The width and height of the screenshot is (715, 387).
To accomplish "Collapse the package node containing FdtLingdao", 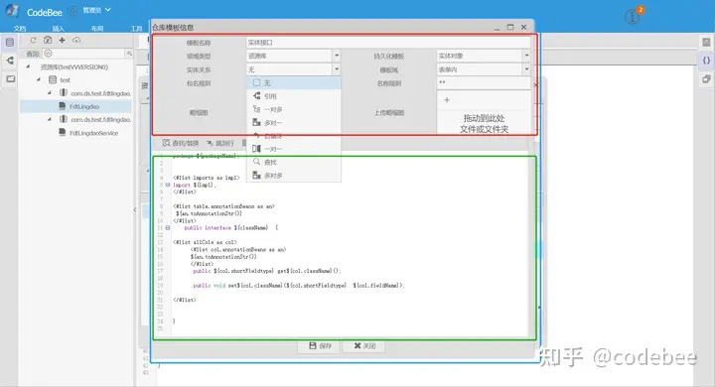I will 50,93.
